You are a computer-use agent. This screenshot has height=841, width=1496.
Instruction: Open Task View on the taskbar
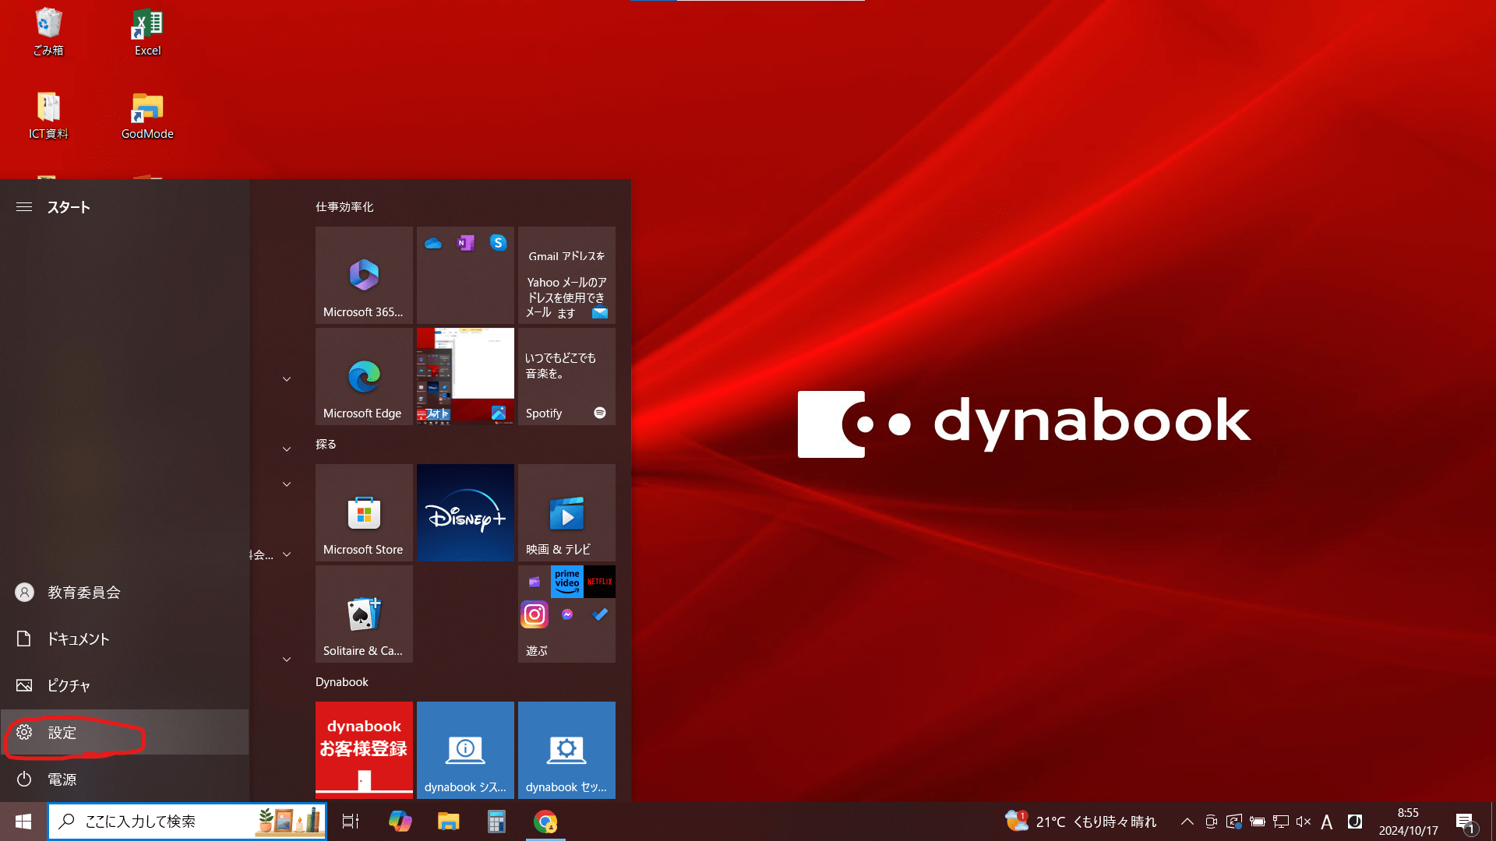(x=351, y=822)
